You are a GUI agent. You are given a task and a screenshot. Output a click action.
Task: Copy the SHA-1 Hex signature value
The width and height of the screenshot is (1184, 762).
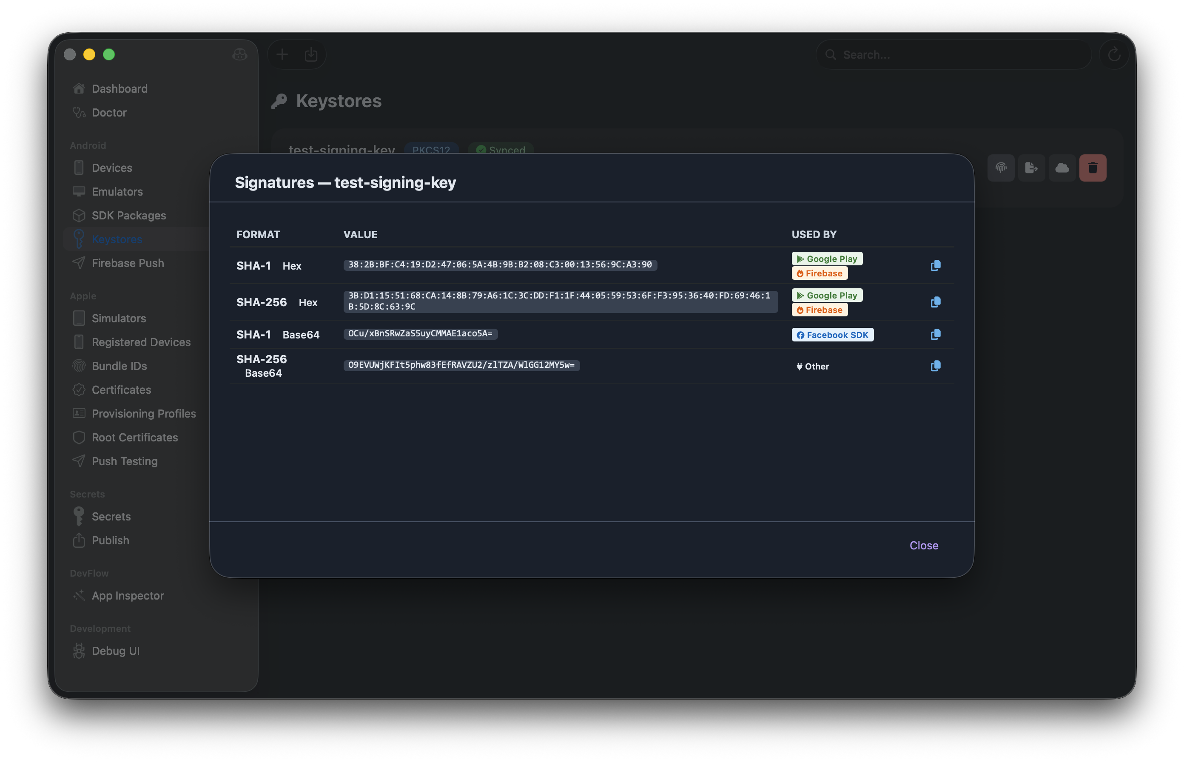tap(935, 266)
